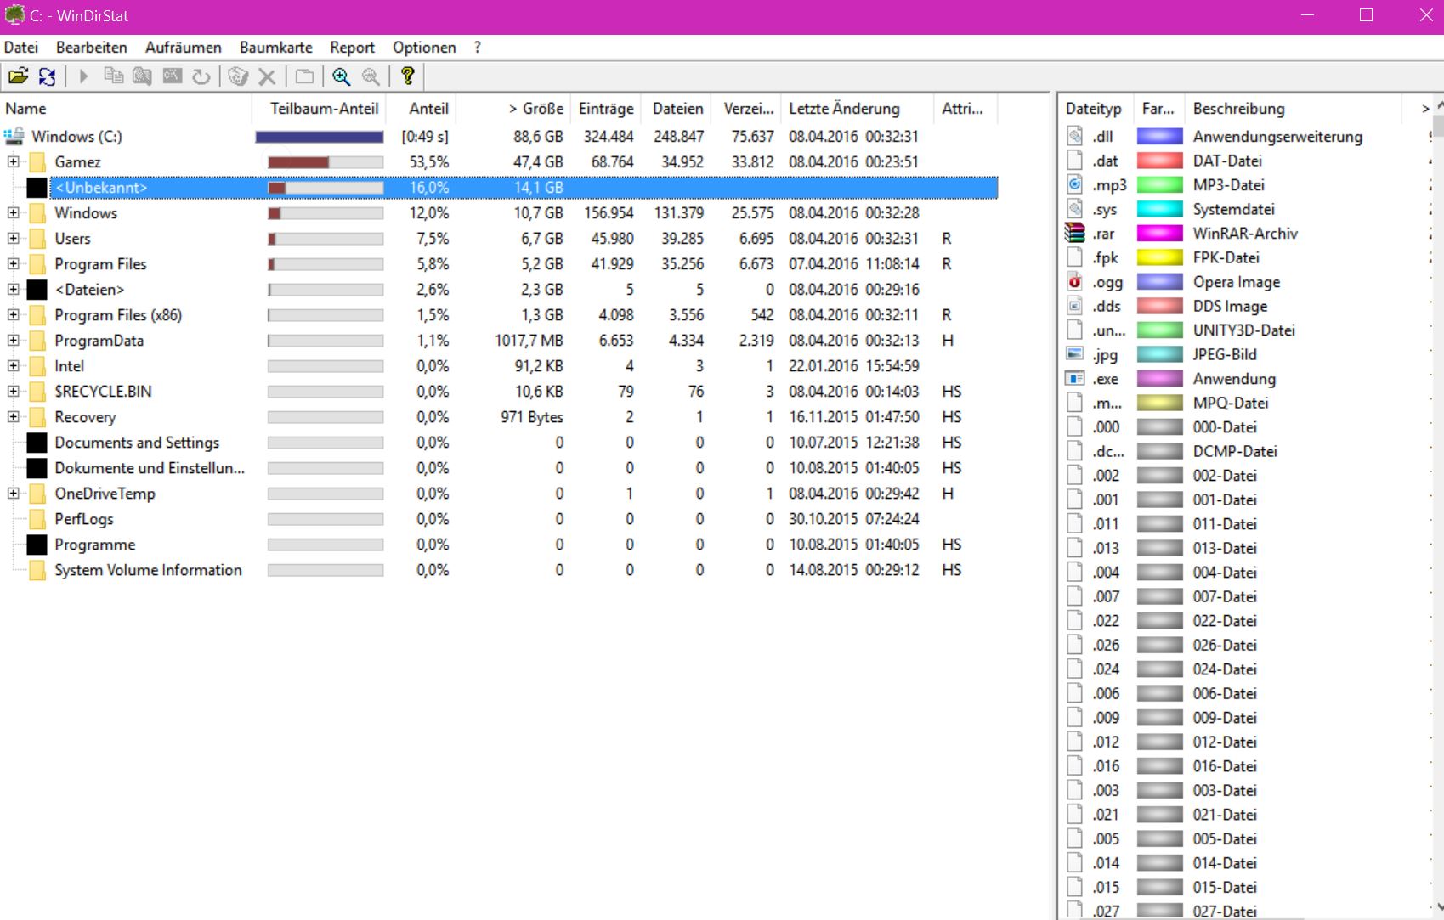Click the Delete to recycle bin icon
Viewport: 1444px width, 920px height.
238,76
